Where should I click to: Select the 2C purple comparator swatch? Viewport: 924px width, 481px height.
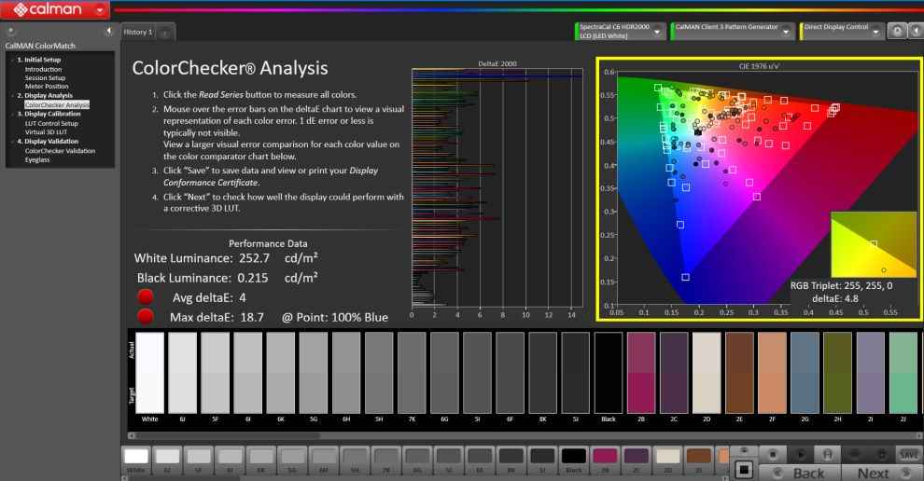coord(674,373)
